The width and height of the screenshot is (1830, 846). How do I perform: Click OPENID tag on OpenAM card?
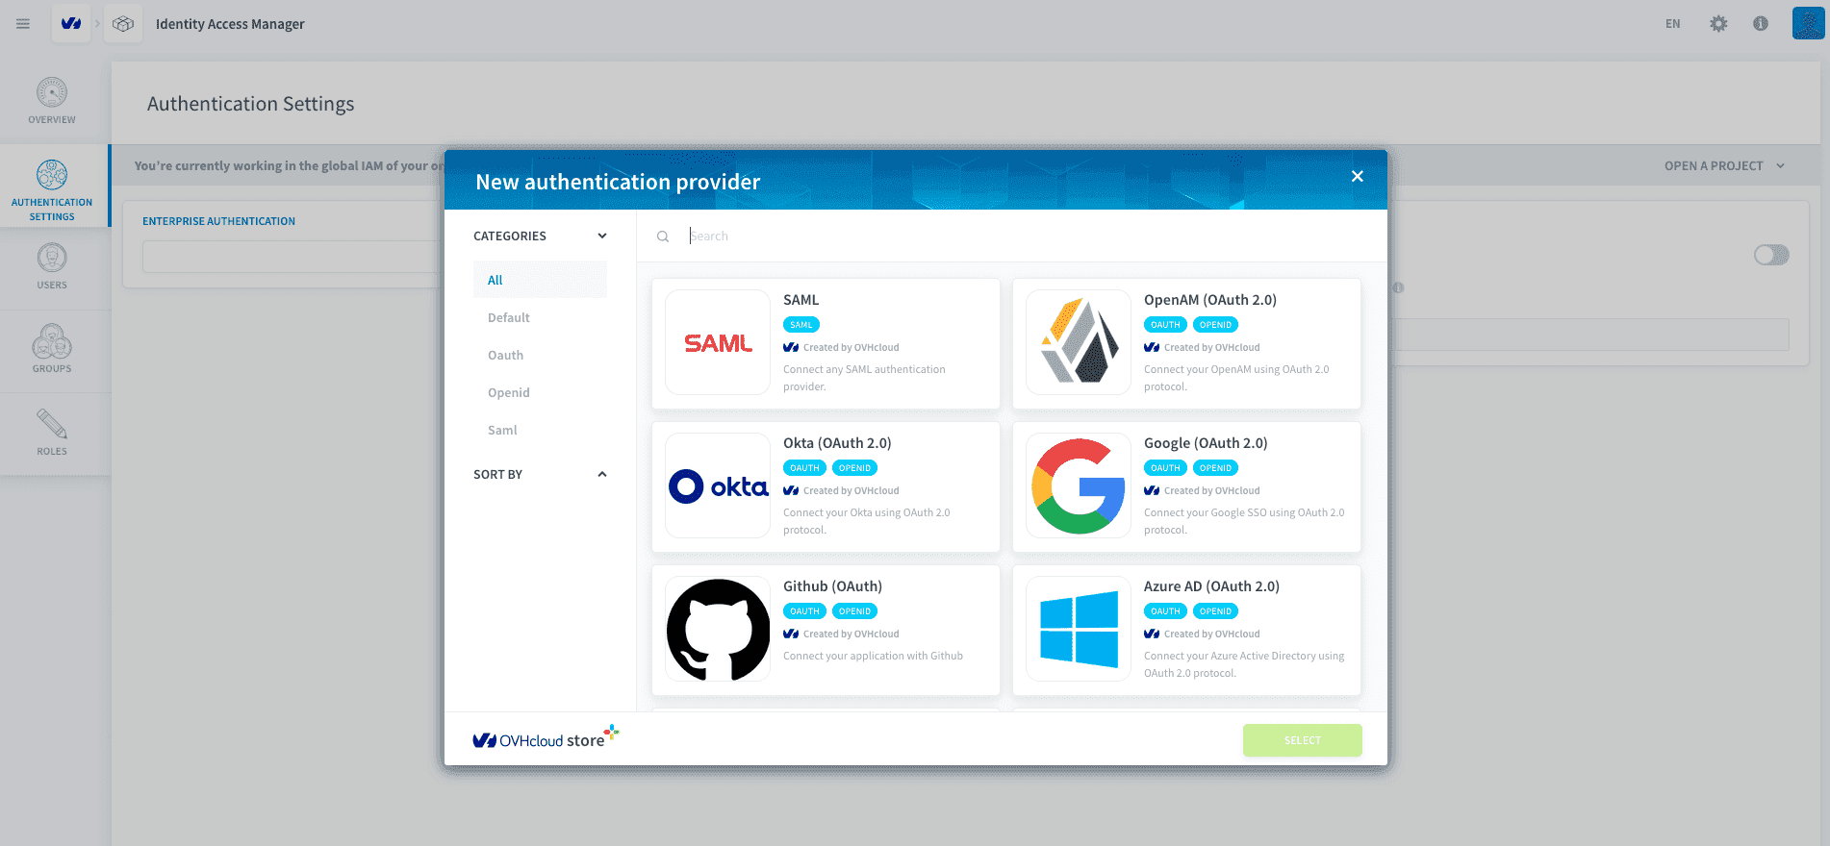click(x=1215, y=325)
